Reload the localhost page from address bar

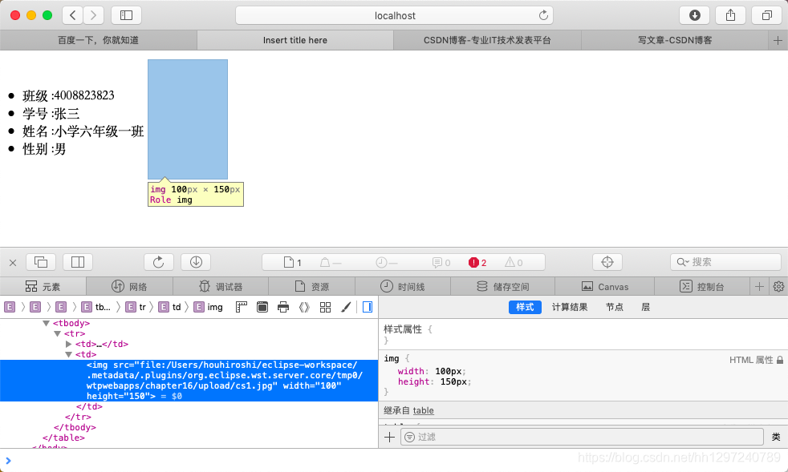click(x=543, y=15)
